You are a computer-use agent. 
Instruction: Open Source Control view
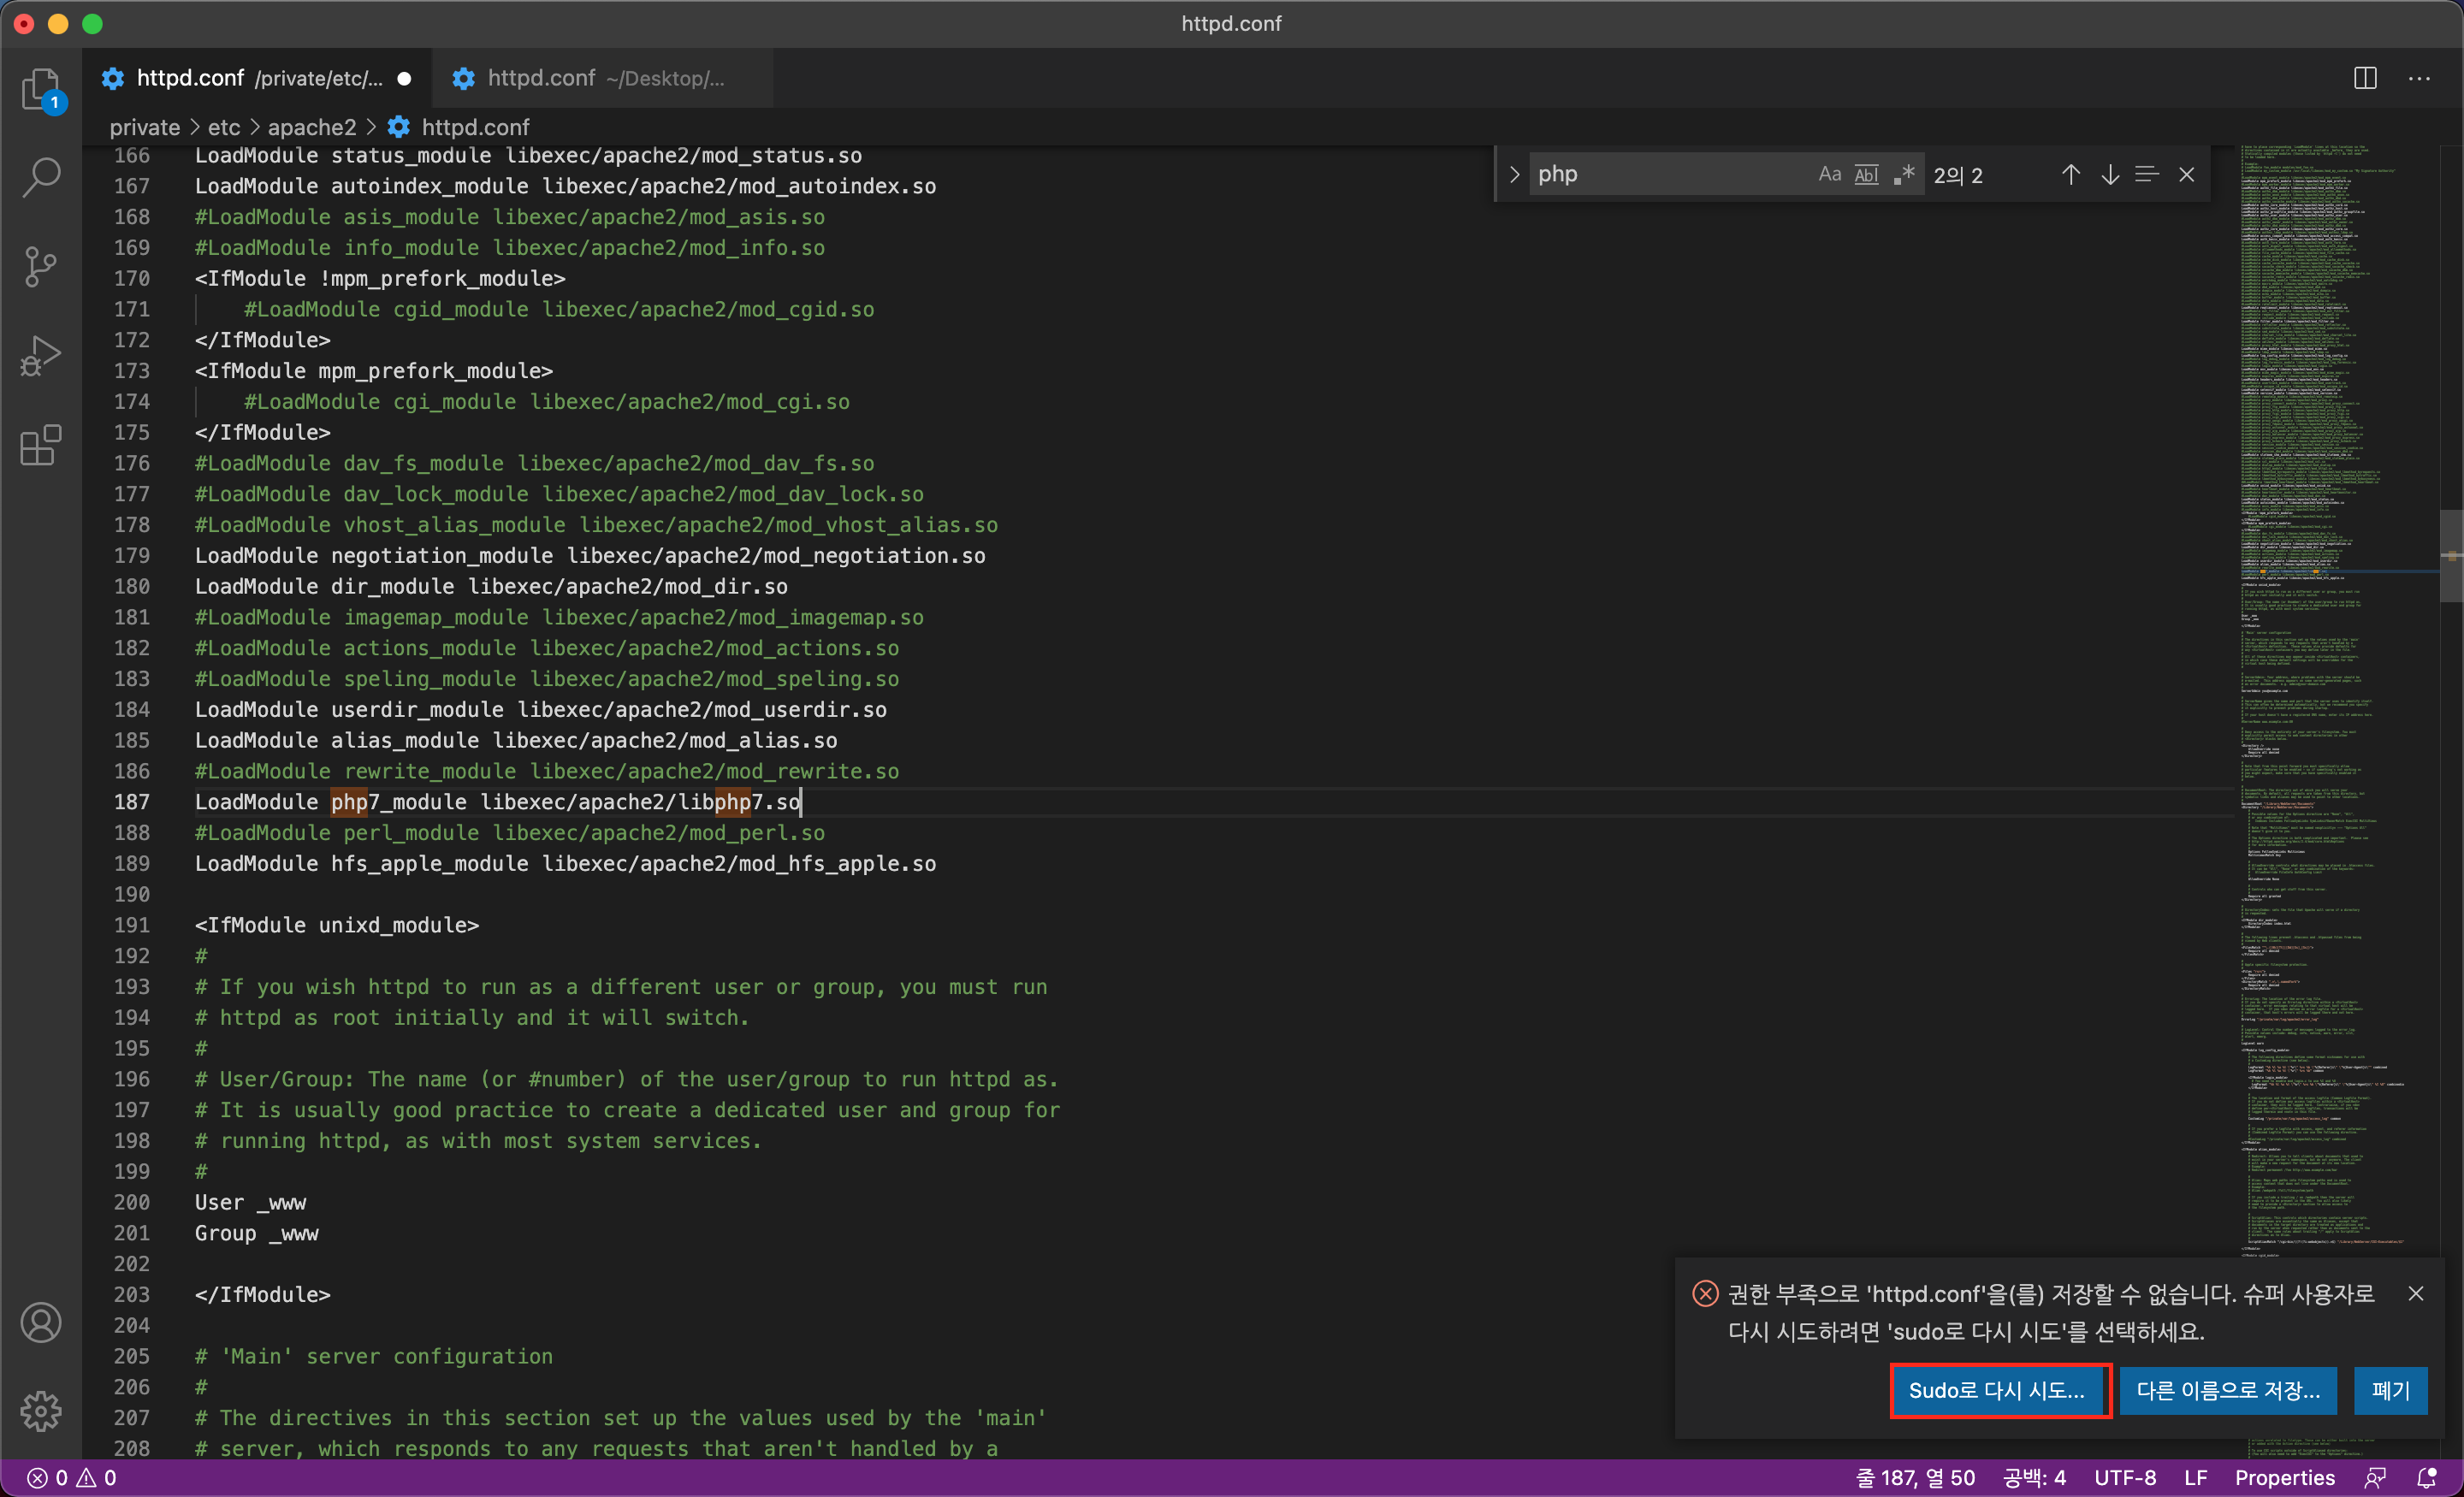(x=41, y=266)
